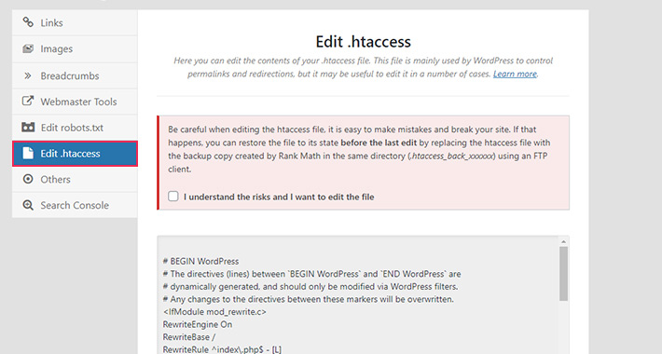Click 'I understand the risks' label text

(x=279, y=197)
